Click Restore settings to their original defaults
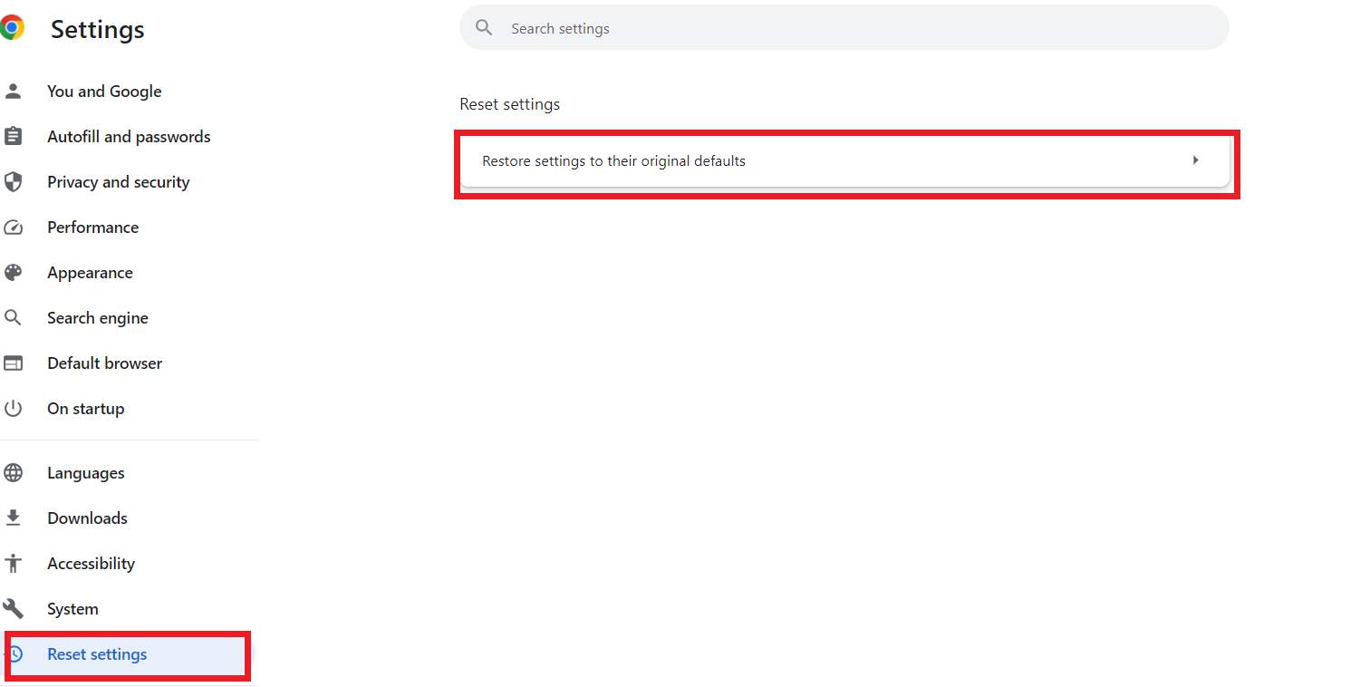This screenshot has width=1370, height=687. [x=844, y=160]
